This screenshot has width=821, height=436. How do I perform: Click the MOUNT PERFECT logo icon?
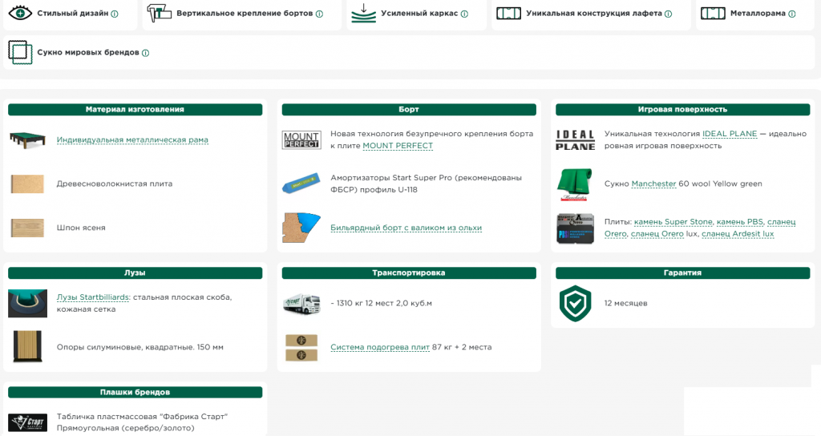[x=301, y=139]
